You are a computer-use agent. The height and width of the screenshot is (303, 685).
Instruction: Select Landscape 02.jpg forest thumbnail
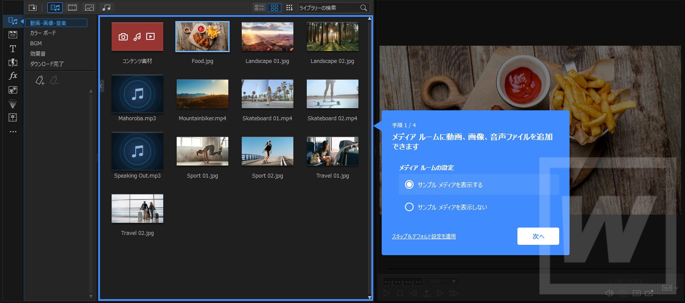tap(333, 37)
